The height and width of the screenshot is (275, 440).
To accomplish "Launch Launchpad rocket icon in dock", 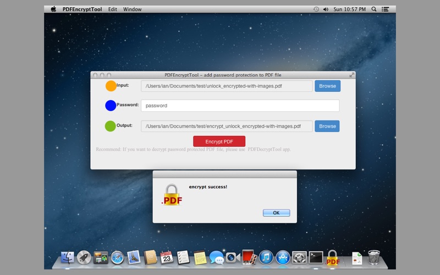I will point(84,257).
